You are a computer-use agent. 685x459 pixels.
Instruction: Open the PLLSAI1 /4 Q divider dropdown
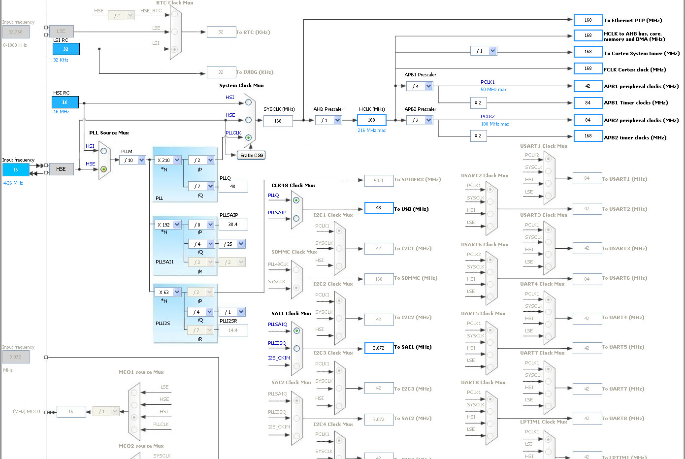(x=211, y=244)
